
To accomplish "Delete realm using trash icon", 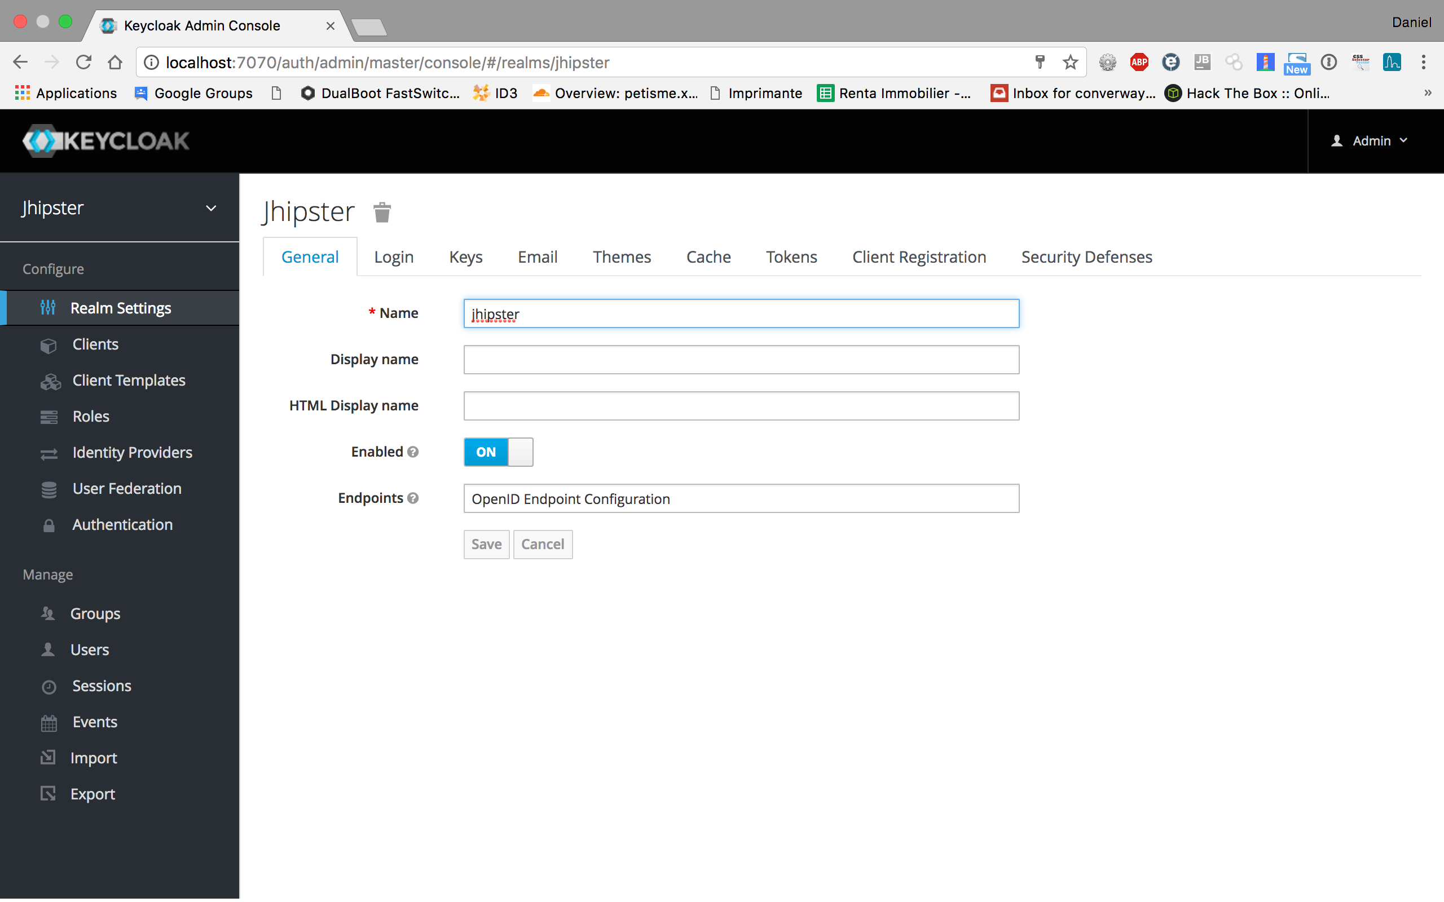I will [x=382, y=213].
